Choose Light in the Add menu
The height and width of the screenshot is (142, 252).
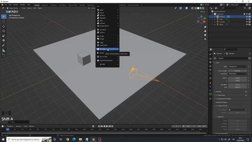pyautogui.click(x=107, y=43)
